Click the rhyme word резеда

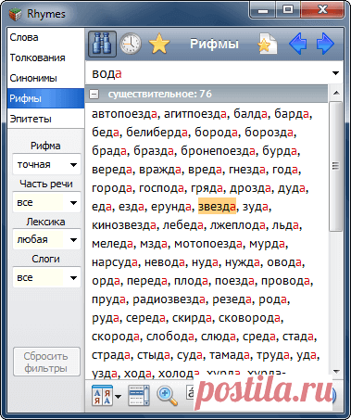point(232,299)
